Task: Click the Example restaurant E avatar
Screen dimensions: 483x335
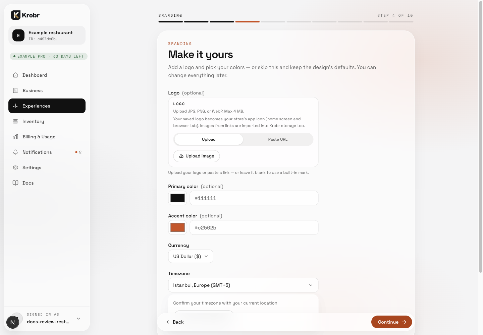Action: pos(18,35)
